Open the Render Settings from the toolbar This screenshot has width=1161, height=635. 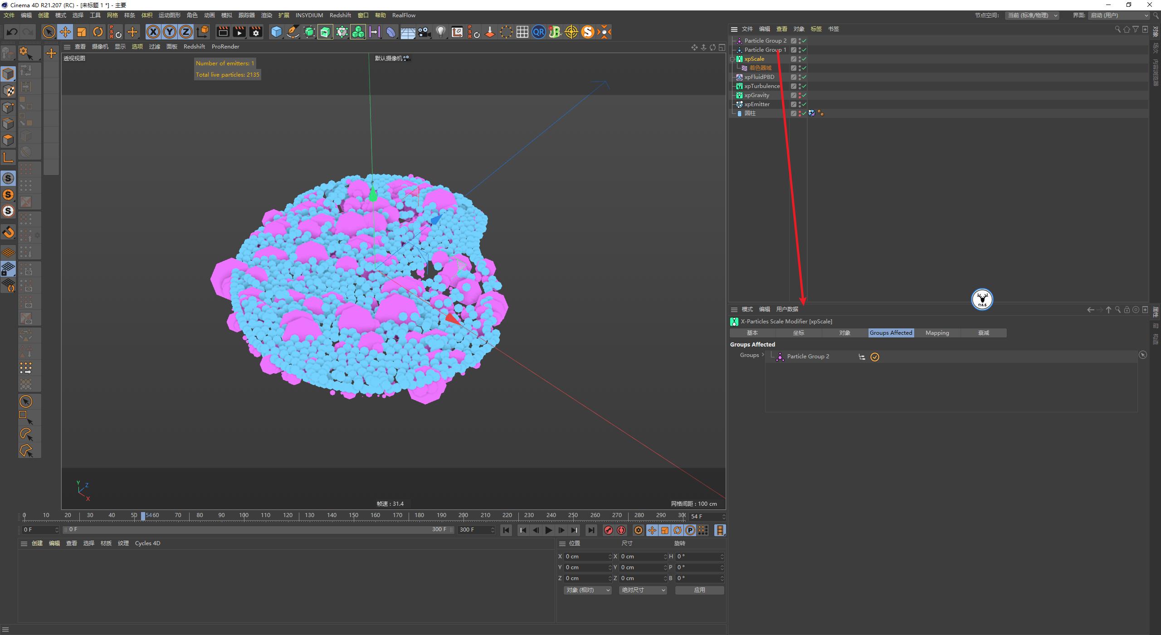pyautogui.click(x=255, y=32)
